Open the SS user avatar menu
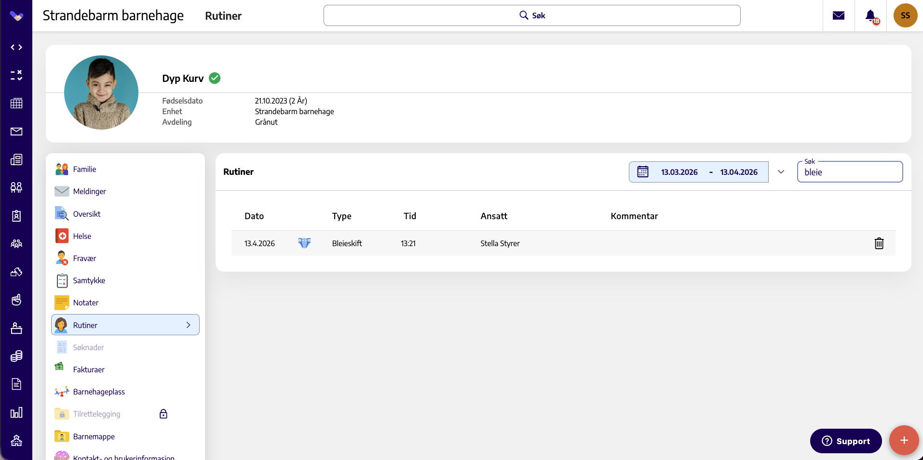The image size is (923, 460). click(x=905, y=15)
